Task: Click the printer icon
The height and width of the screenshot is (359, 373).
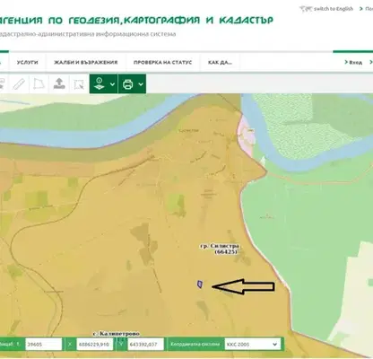Action: point(128,84)
